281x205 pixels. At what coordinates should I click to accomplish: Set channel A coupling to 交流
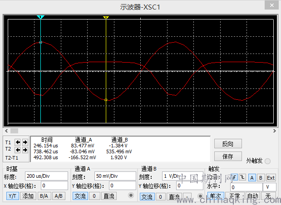[x=80, y=196]
